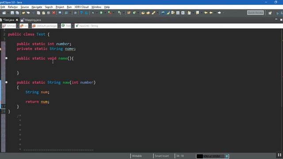Click the 'return num;' code line
This screenshot has height=159, width=283.
click(x=37, y=102)
